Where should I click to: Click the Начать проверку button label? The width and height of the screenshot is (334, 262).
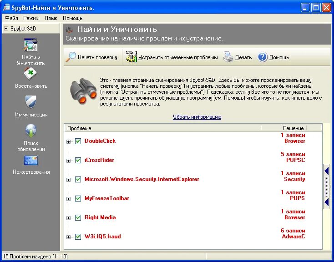[x=97, y=57]
